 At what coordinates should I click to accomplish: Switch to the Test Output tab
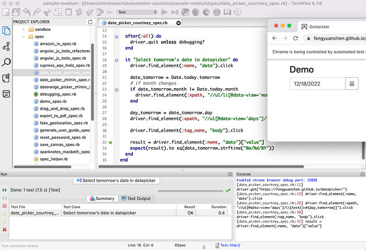[x=136, y=198]
